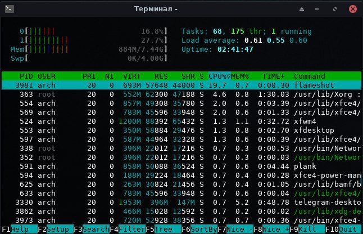The width and height of the screenshot is (363, 234).
Task: Click the 1:30.03 TIME+ value of Xorg
Action: [x=274, y=94]
